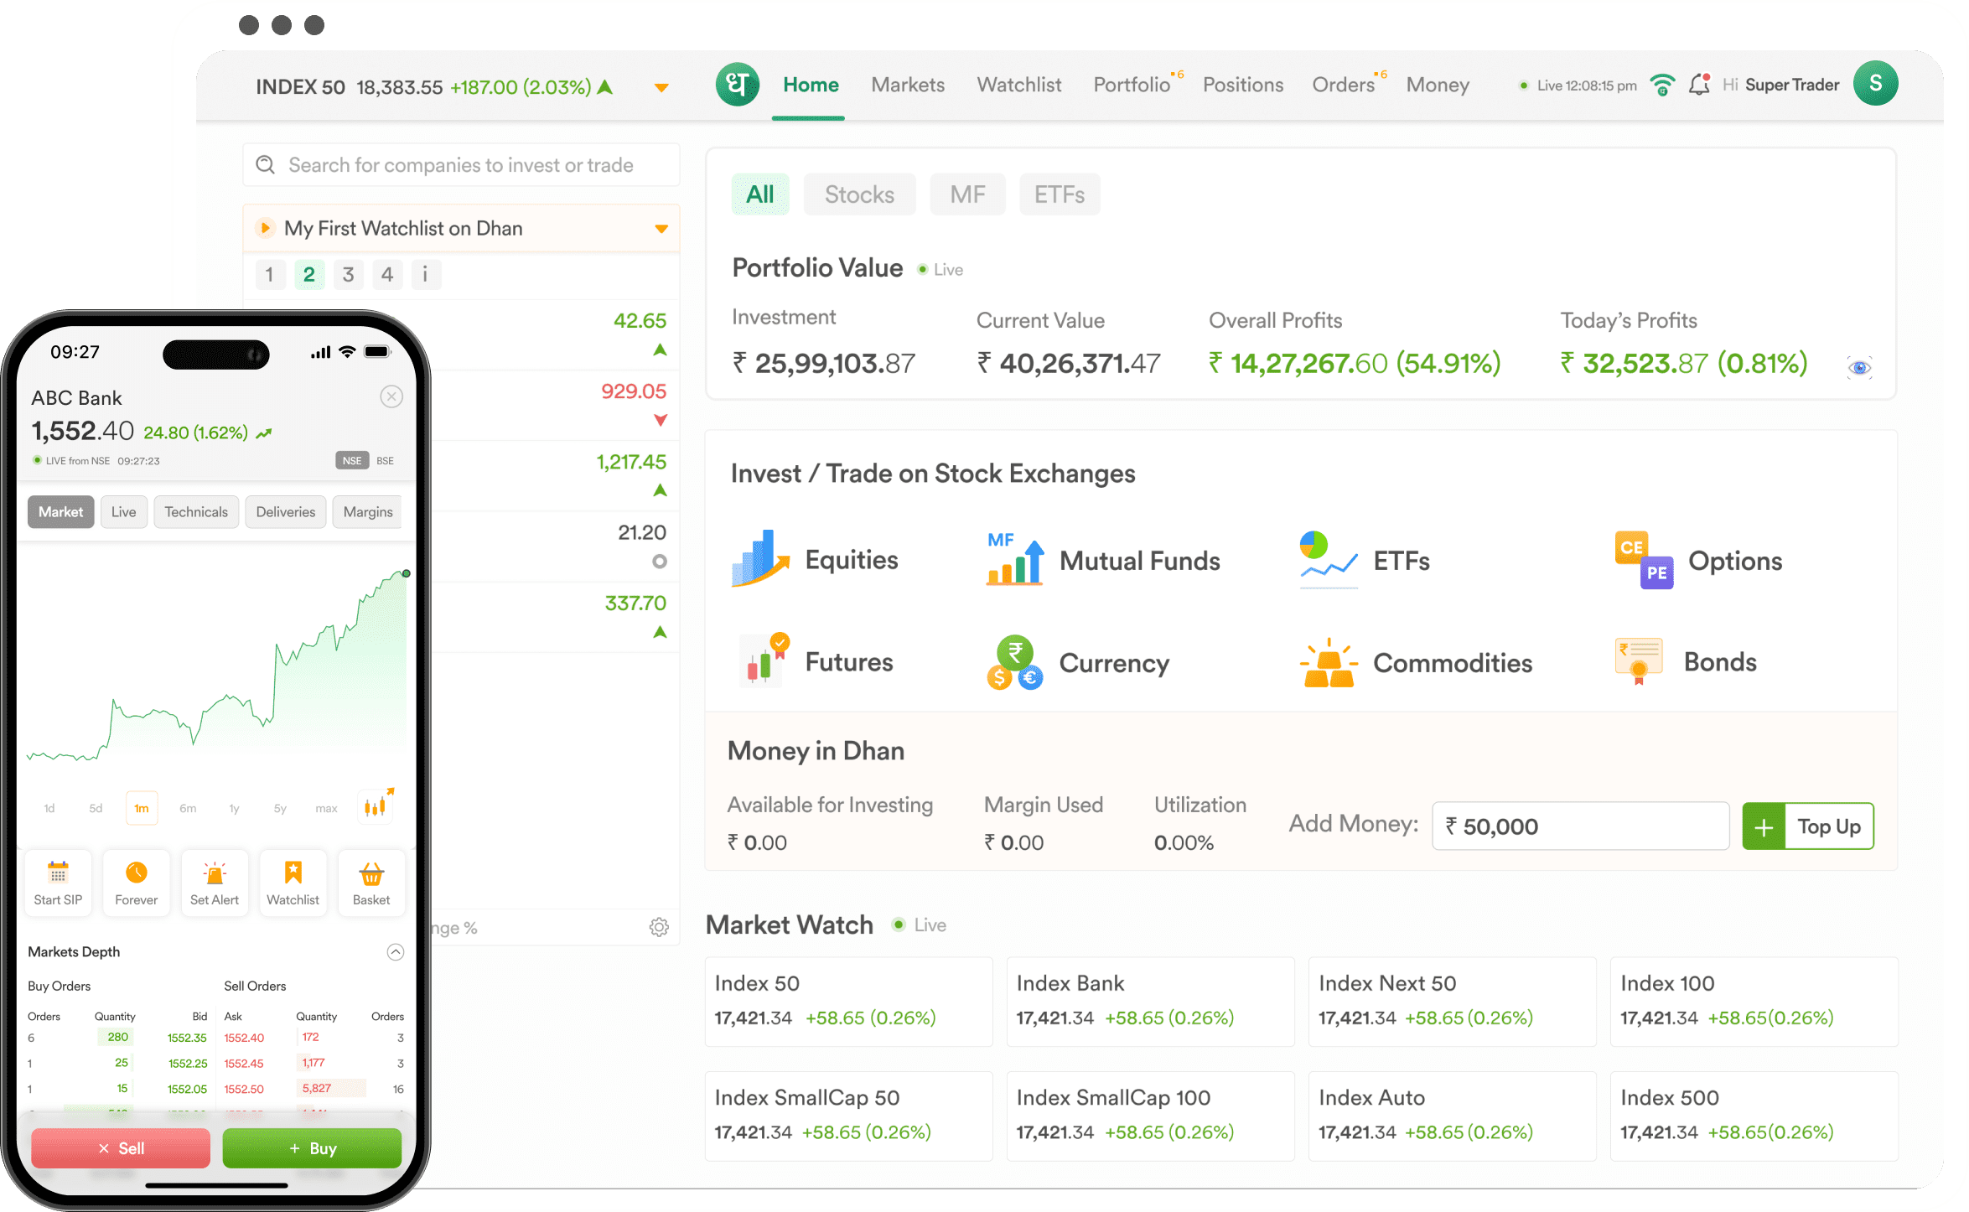Open the notifications bell icon
Image resolution: width=1969 pixels, height=1212 pixels.
pos(1699,85)
